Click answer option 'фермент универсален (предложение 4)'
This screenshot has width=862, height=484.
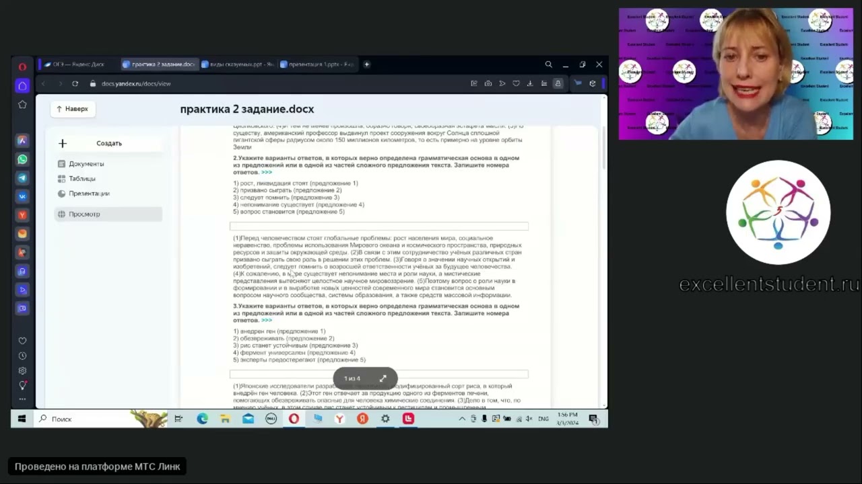[x=294, y=352]
